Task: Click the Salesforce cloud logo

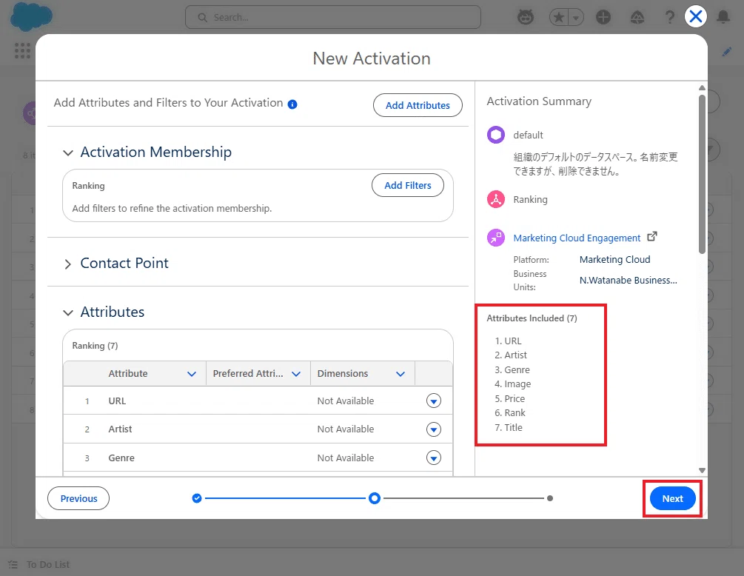Action: coord(31,16)
